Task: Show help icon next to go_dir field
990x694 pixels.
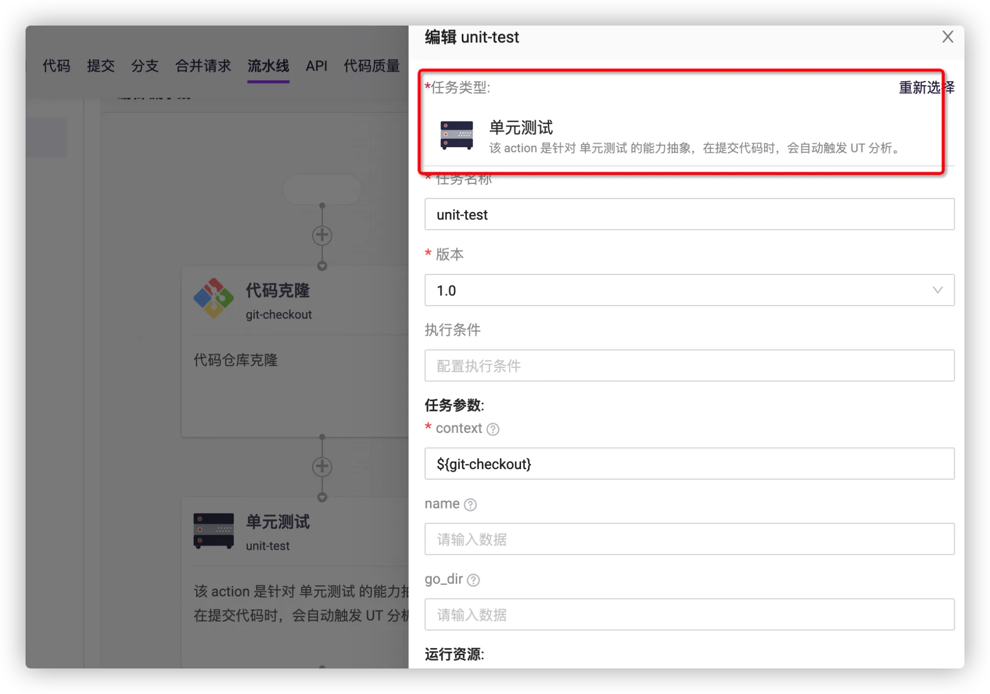Action: coord(473,580)
